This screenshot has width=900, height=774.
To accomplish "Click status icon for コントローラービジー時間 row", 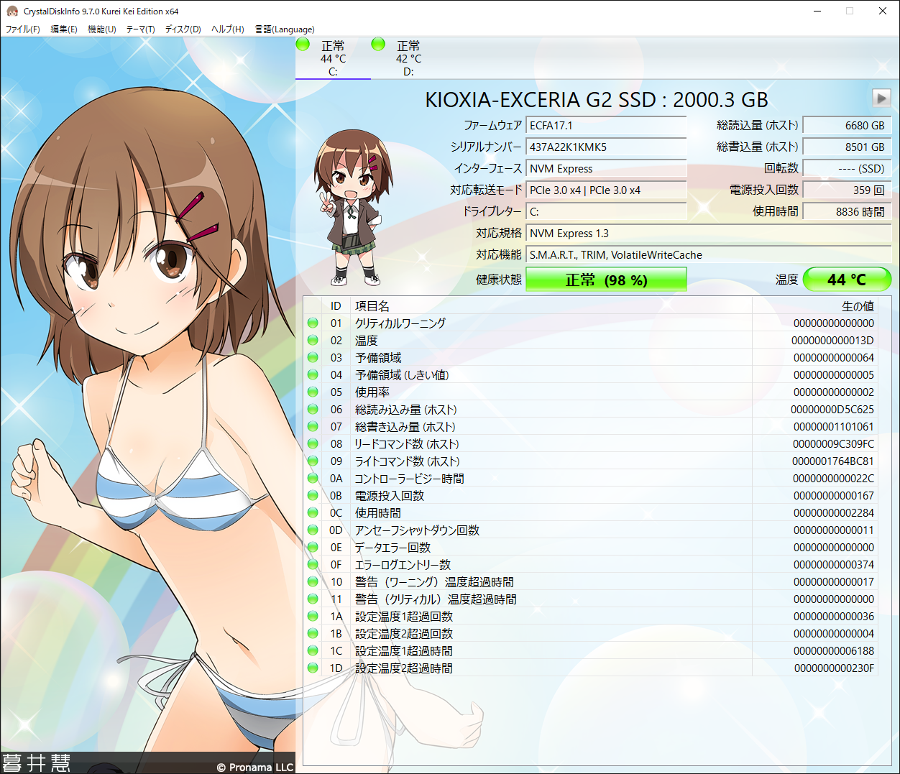I will tap(313, 478).
